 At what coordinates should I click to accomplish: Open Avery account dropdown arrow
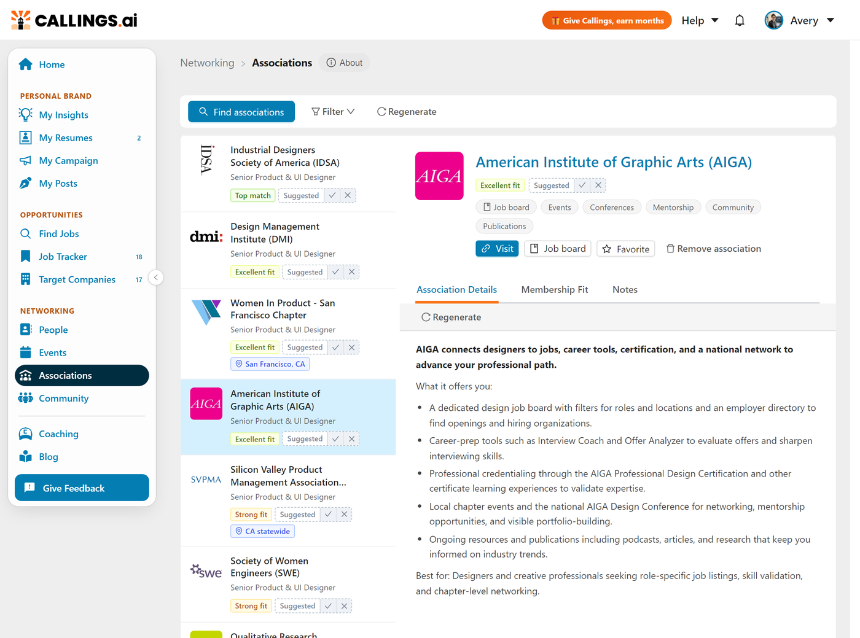tap(831, 20)
